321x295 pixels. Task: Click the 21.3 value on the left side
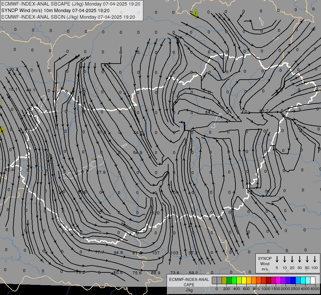point(13,69)
